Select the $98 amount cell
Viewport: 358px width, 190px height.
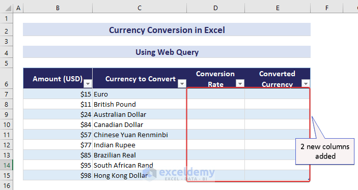[58, 175]
